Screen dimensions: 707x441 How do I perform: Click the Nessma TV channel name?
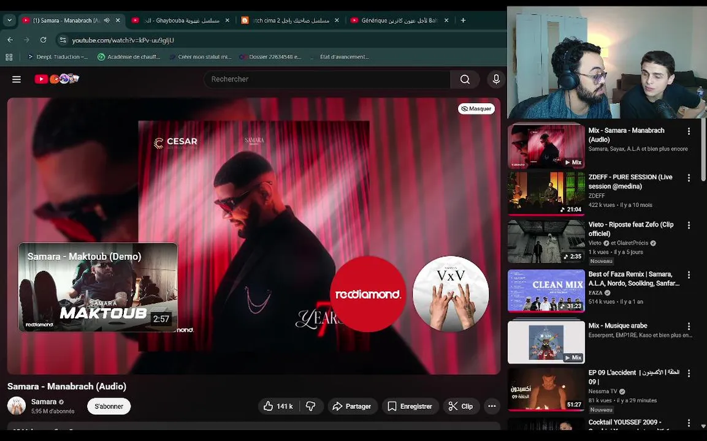(603, 391)
